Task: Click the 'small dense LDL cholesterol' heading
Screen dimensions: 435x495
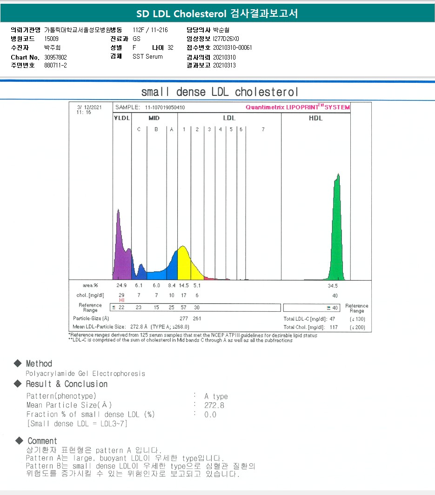Action: point(220,92)
